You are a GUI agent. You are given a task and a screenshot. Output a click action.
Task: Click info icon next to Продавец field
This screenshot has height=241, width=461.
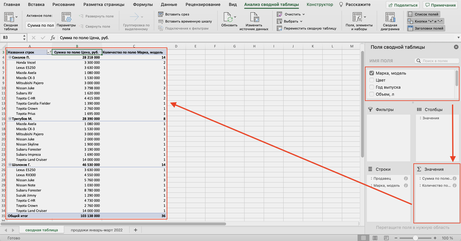pos(406,179)
